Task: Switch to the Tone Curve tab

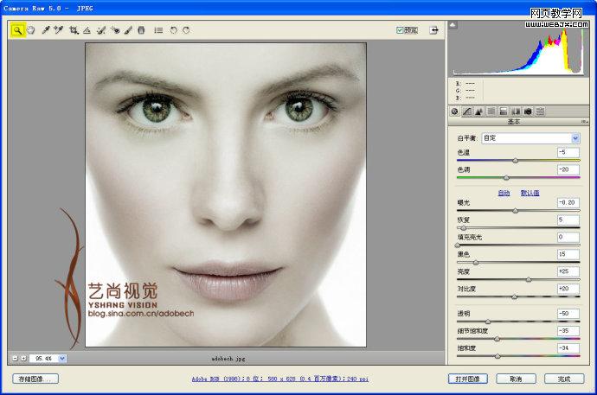Action: click(x=467, y=111)
